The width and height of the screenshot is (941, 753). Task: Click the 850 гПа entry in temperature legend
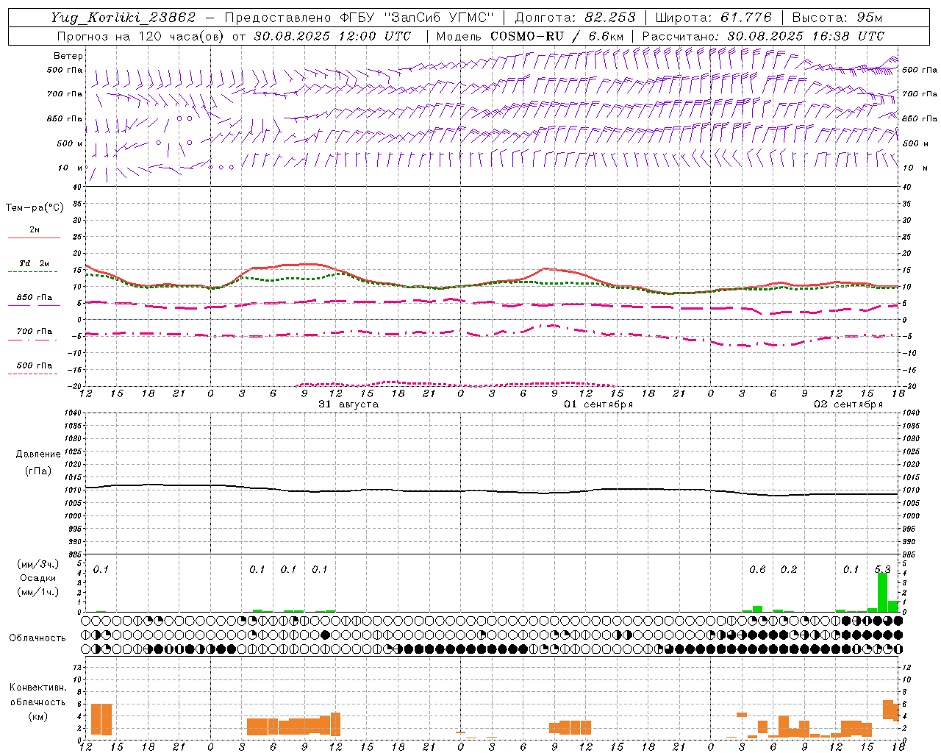(x=34, y=298)
